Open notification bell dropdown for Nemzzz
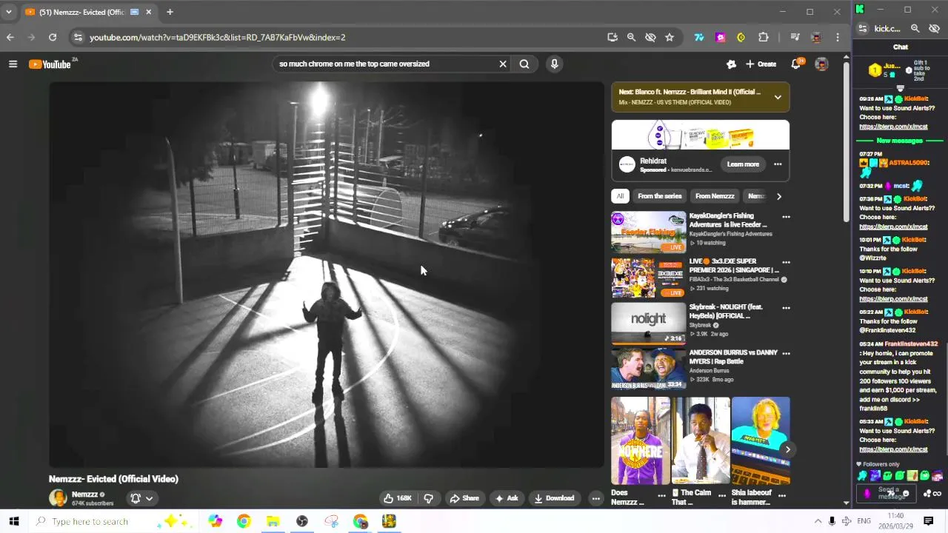 [x=141, y=498]
